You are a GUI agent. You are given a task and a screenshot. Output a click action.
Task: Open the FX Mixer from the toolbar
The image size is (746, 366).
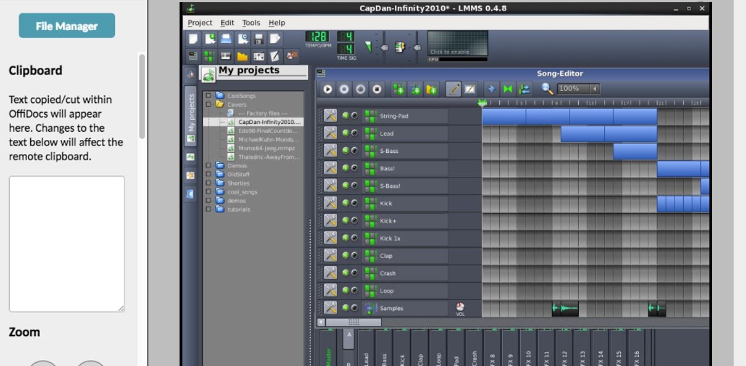(259, 54)
